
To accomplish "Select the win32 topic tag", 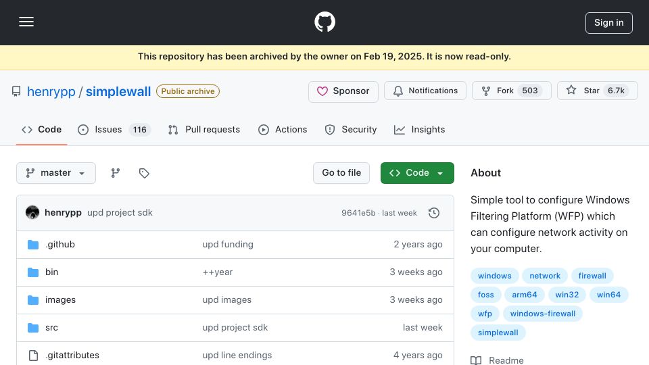I will pos(567,295).
